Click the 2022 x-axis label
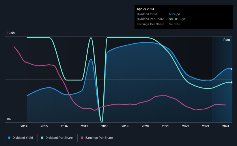Image resolution: width=237 pixels, height=146 pixels. pyautogui.click(x=186, y=126)
